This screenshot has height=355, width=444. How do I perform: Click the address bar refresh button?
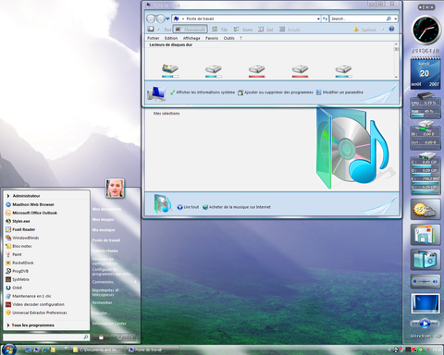tap(325, 18)
